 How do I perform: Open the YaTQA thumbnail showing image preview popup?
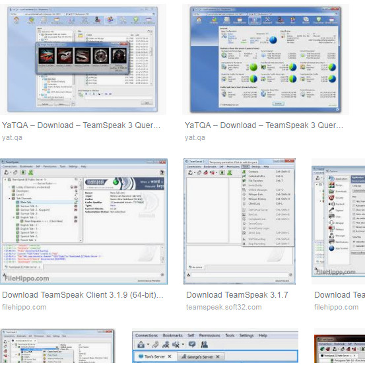click(x=83, y=59)
